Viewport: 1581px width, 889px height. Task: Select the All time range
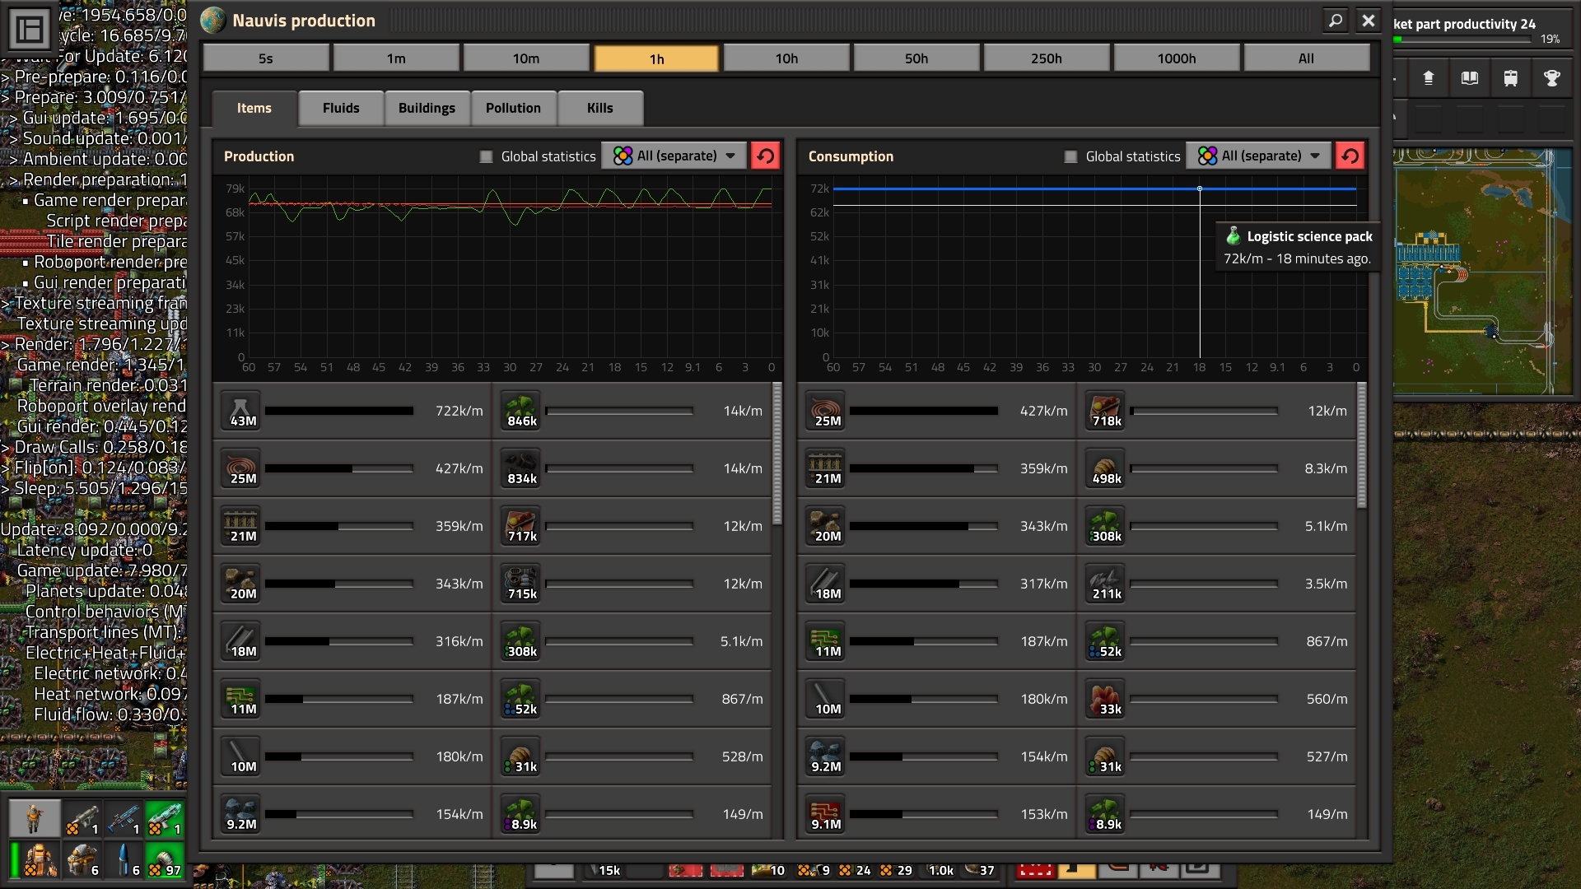(1307, 58)
